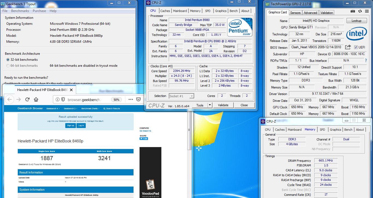Refresh GPU-Z data with the refresh icon
373x198 pixels.
(360, 11)
